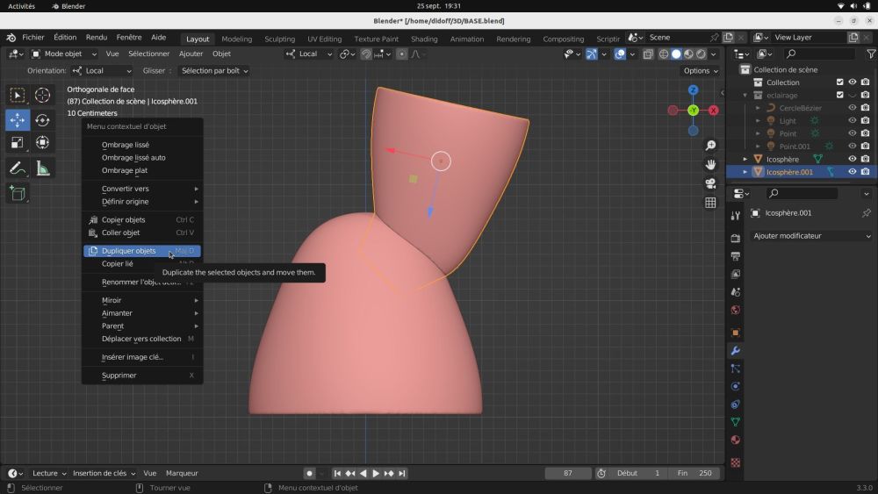Activate the Measure tool
The image size is (878, 494).
[x=42, y=168]
